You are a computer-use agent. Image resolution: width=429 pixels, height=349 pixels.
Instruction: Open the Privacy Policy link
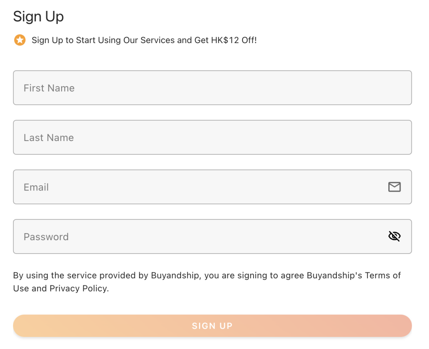pyautogui.click(x=78, y=288)
